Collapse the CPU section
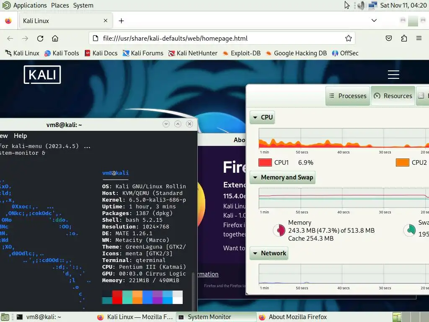429x322 pixels. pos(262,117)
